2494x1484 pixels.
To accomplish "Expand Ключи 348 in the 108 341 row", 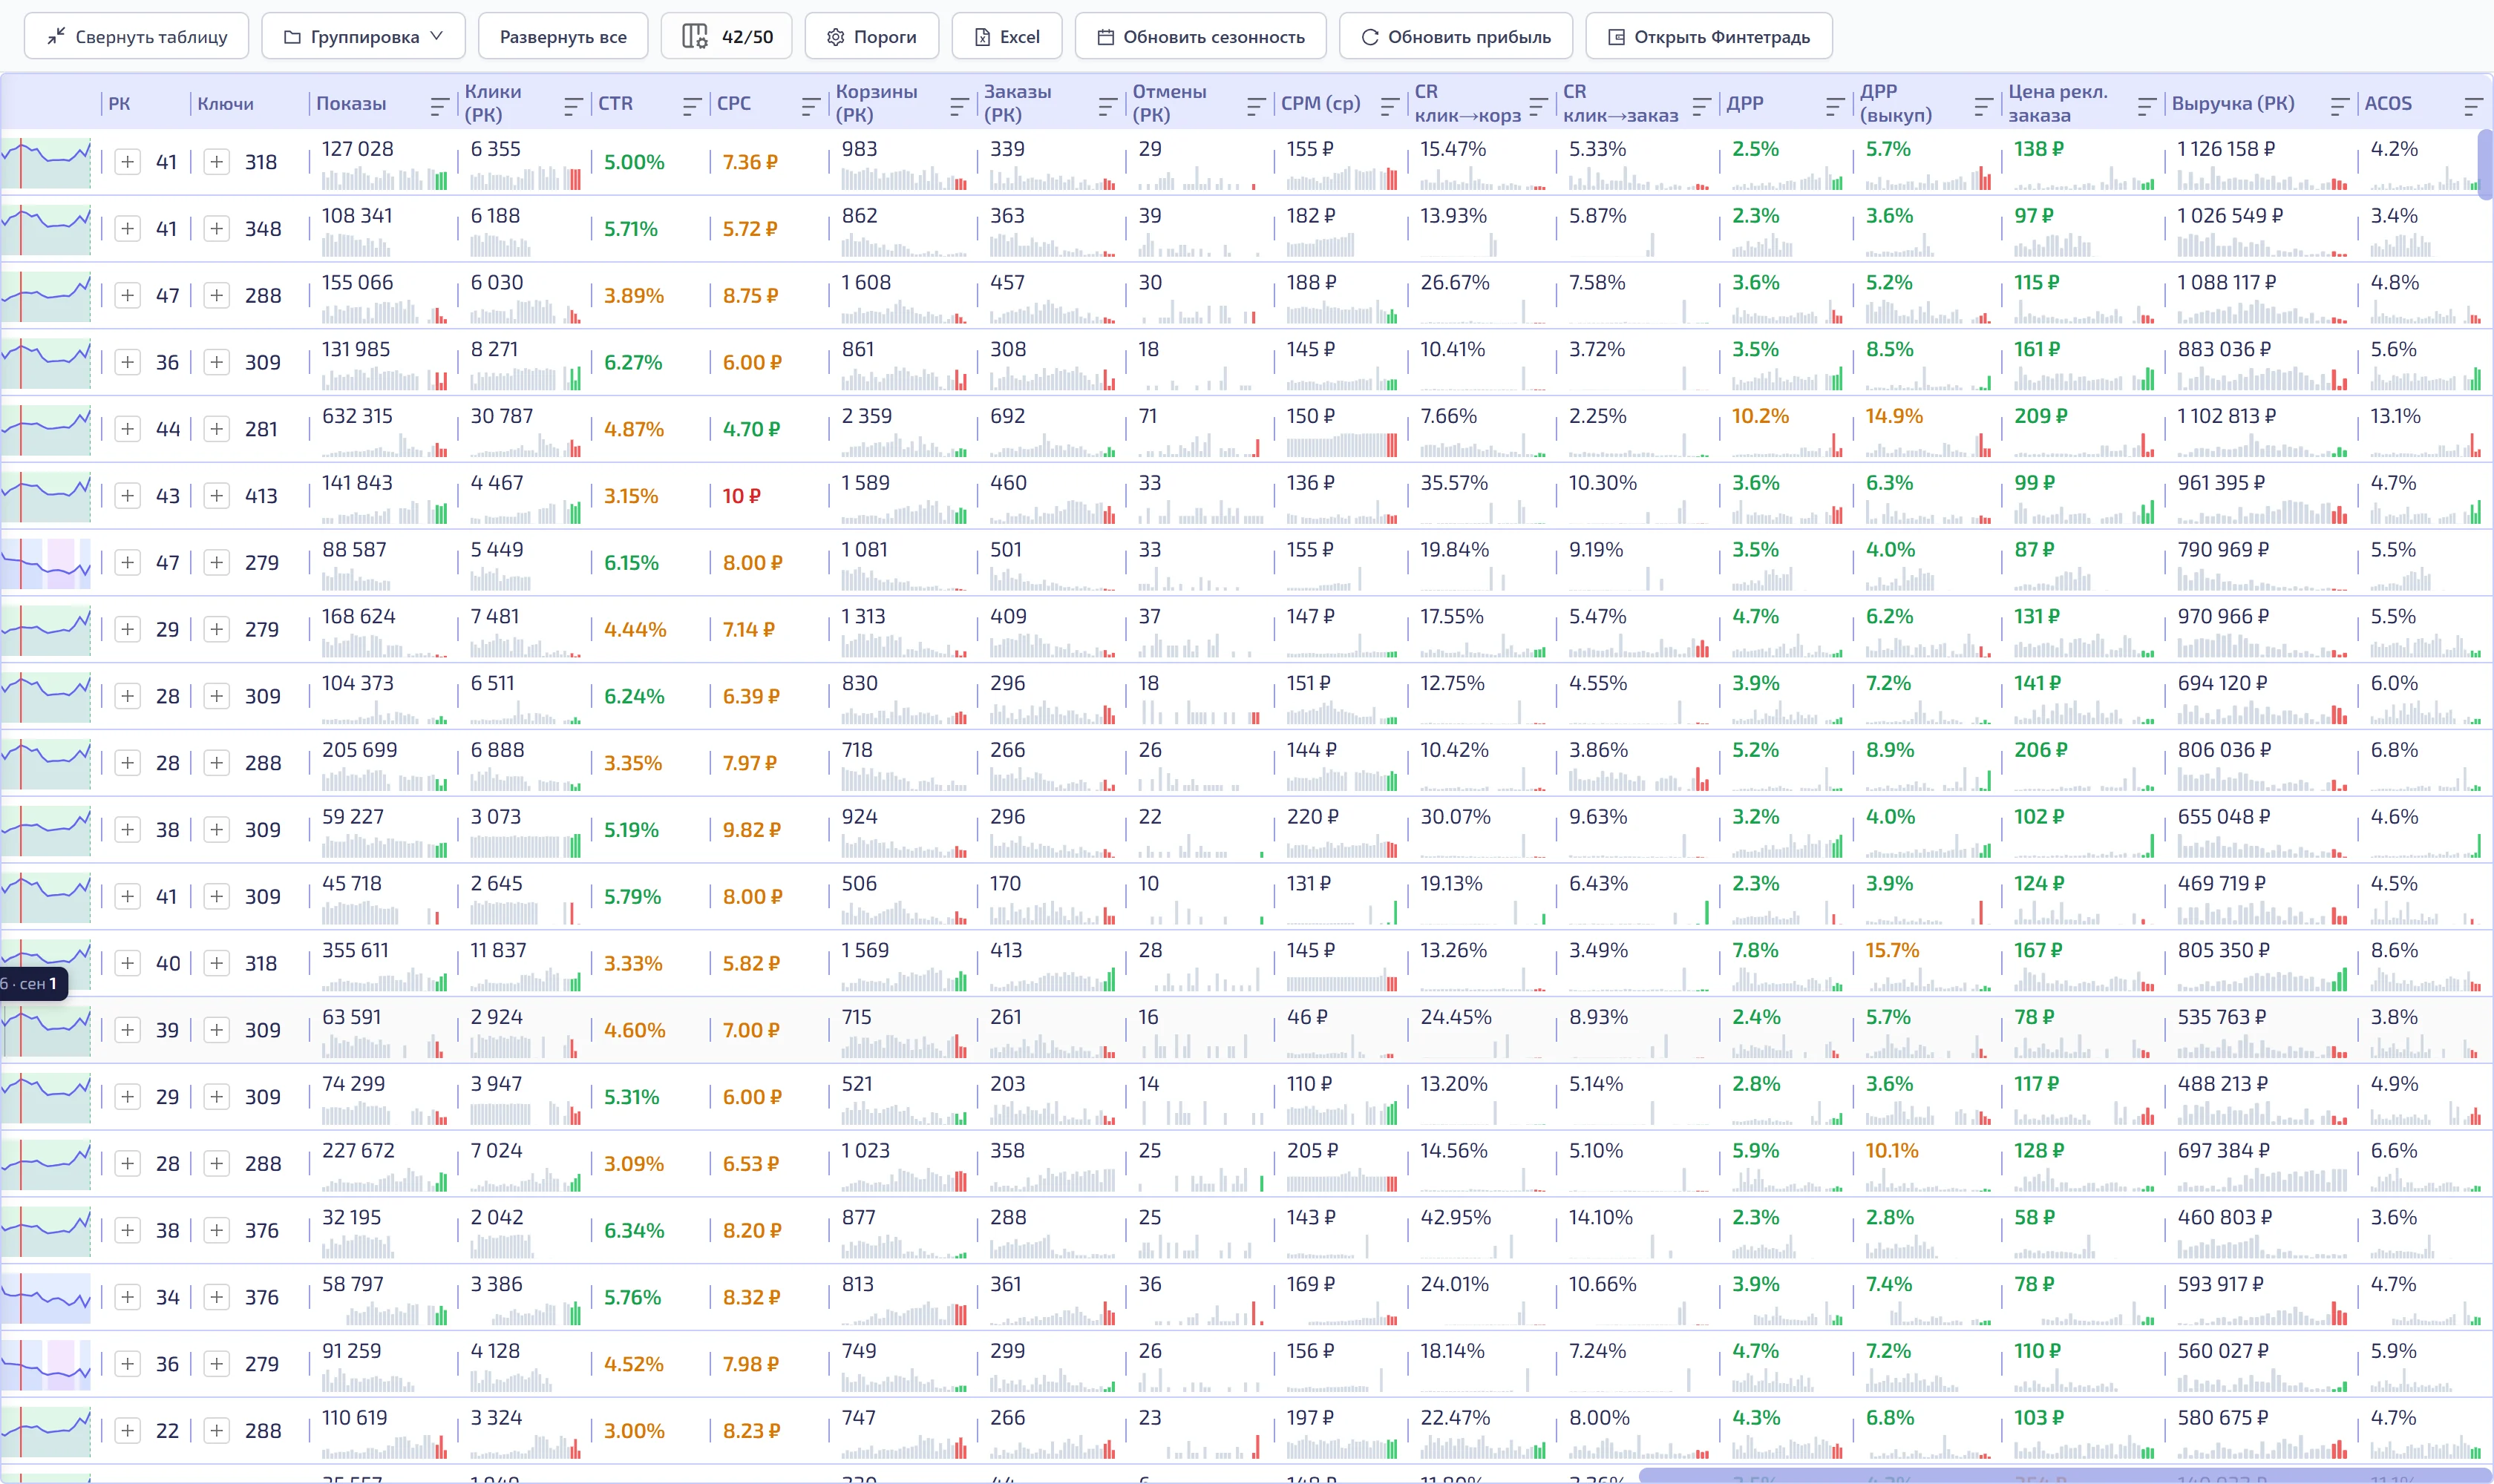I will [216, 229].
